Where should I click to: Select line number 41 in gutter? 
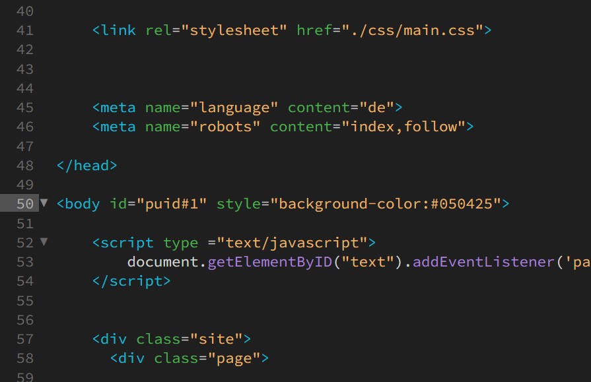point(25,30)
